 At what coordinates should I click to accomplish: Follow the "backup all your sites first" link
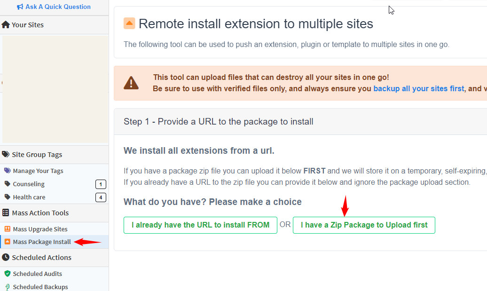click(x=418, y=88)
